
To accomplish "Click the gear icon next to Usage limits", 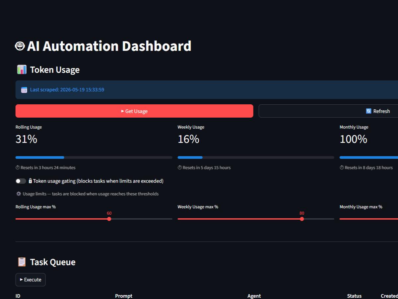I will pyautogui.click(x=19, y=194).
